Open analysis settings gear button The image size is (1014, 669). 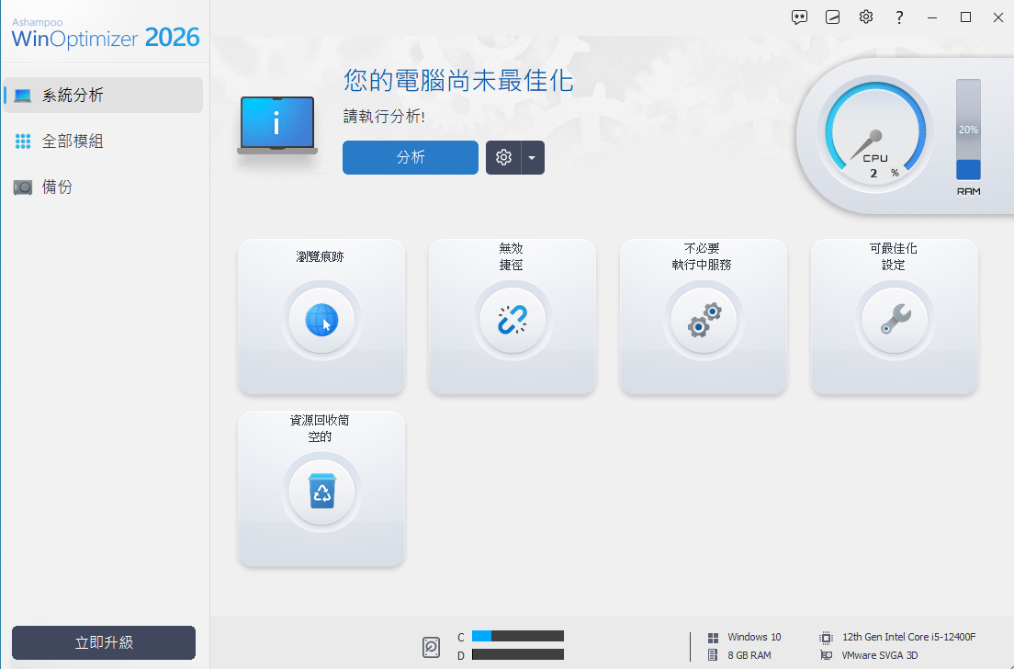click(503, 157)
